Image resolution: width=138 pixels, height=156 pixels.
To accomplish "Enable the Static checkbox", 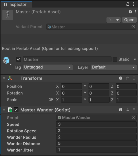I will [x=115, y=59].
